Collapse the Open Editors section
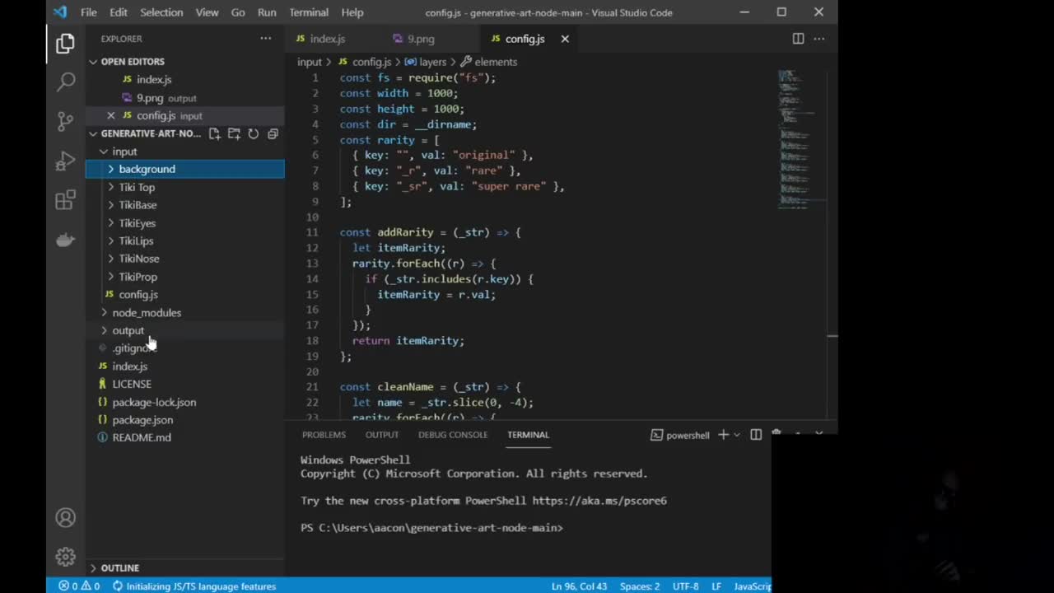The image size is (1054, 593). pos(133,62)
